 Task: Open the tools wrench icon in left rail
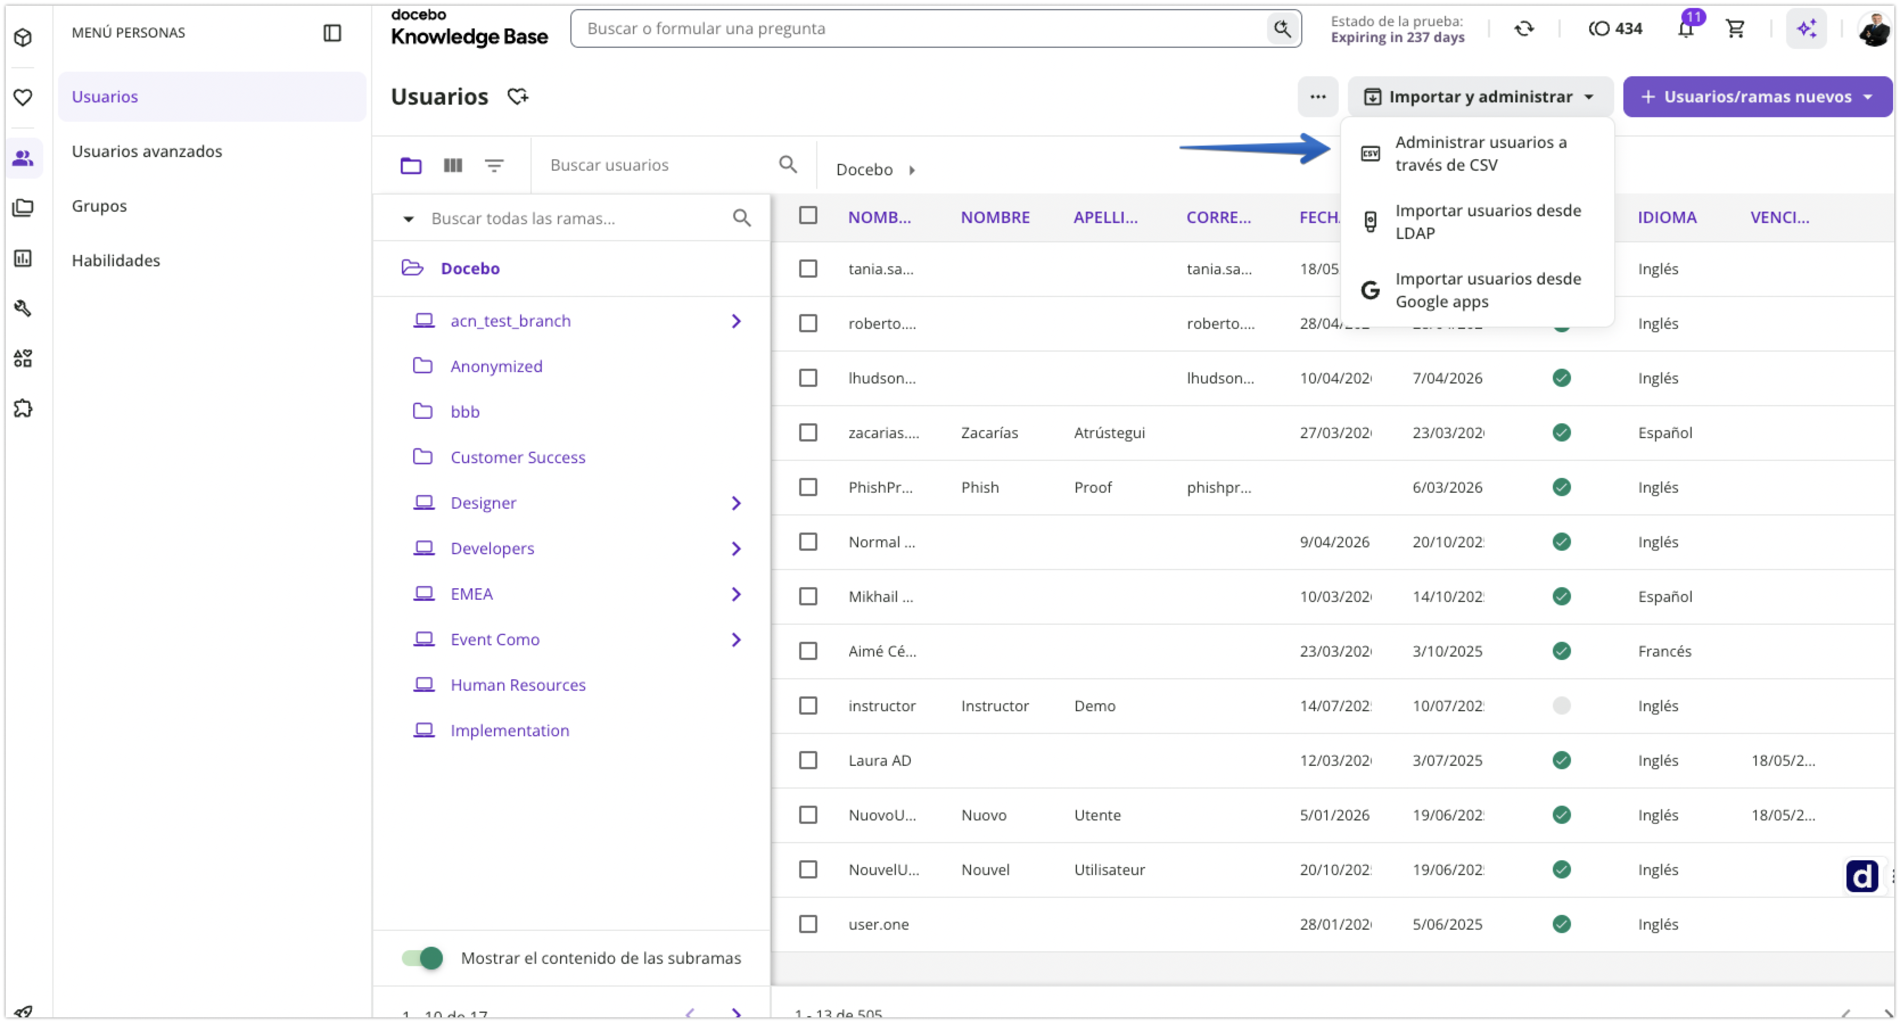pyautogui.click(x=23, y=308)
